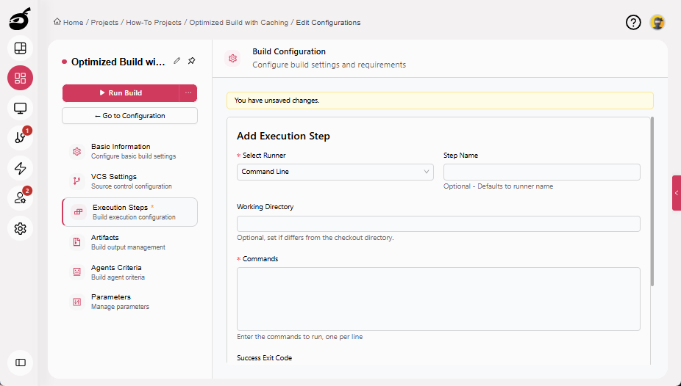Viewport: 681px width, 386px height.
Task: Click the 'Optimized Build wi...' title
Action: pyautogui.click(x=118, y=62)
